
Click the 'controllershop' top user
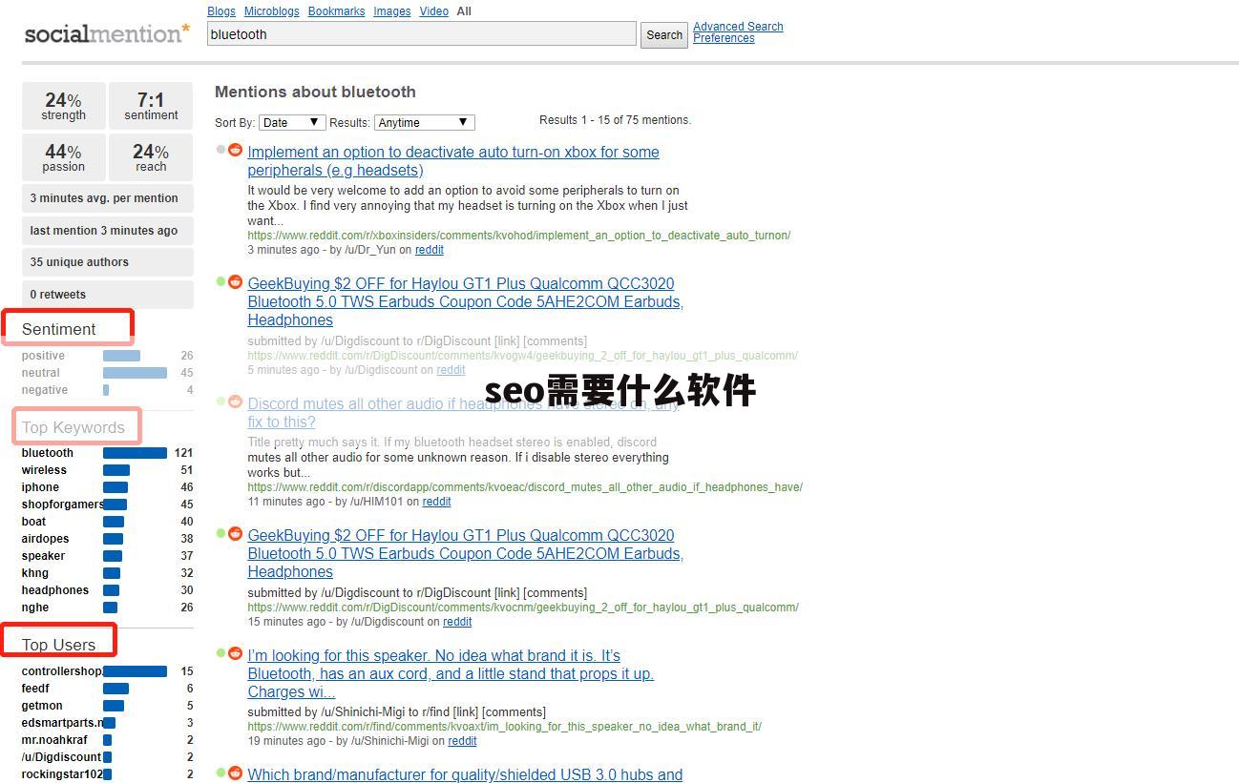(62, 671)
